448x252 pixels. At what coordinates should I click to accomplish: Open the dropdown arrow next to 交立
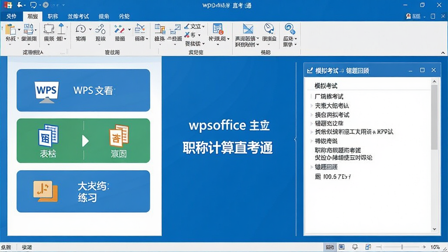(x=203, y=27)
